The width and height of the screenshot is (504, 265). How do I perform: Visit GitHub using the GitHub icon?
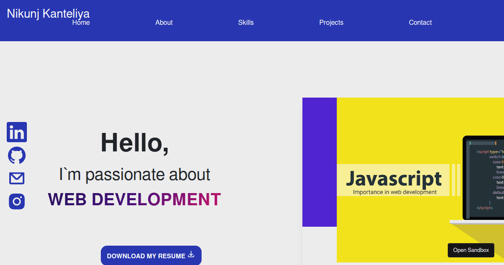[x=16, y=155]
